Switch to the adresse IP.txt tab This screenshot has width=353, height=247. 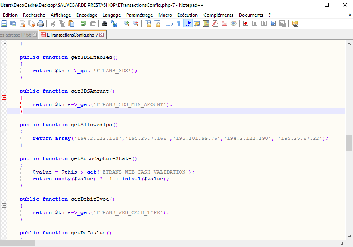point(16,35)
